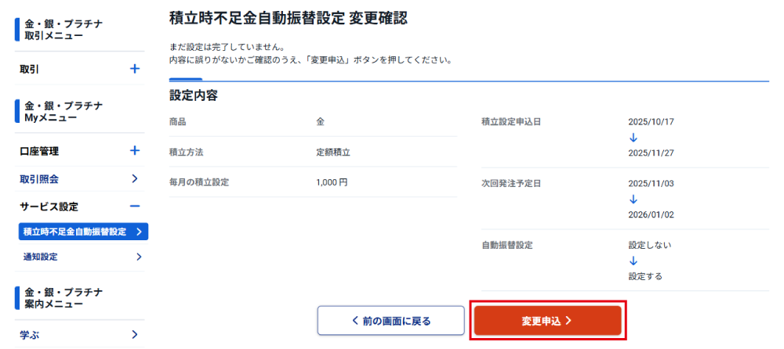The height and width of the screenshot is (349, 784).
Task: Expand the 取引 section label
Action: (x=30, y=69)
